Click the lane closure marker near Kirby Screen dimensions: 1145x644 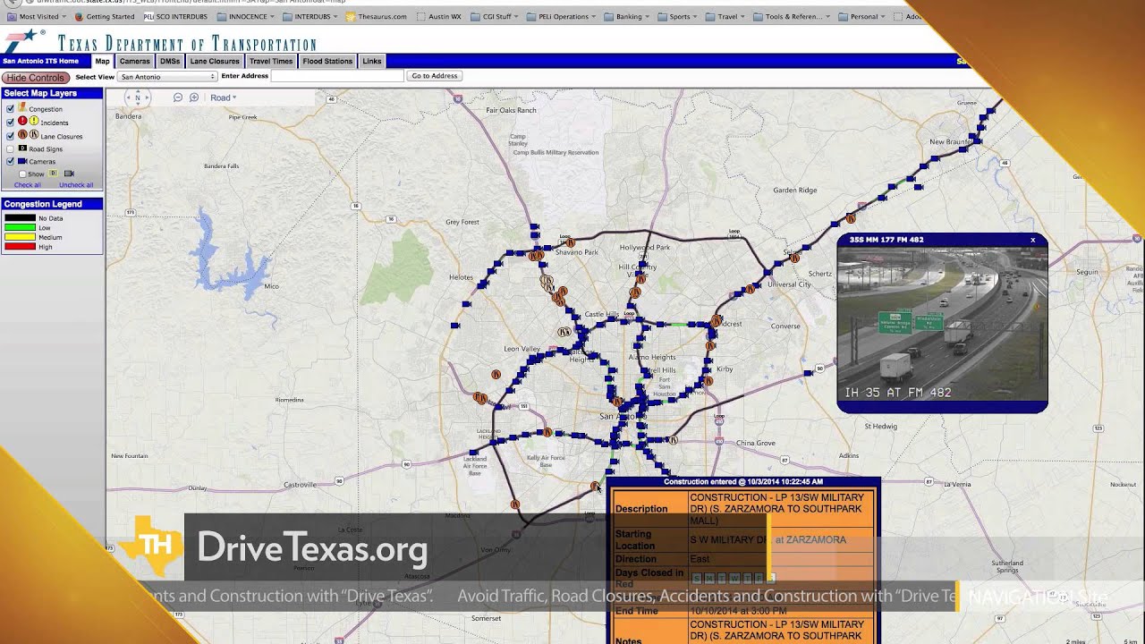click(708, 380)
